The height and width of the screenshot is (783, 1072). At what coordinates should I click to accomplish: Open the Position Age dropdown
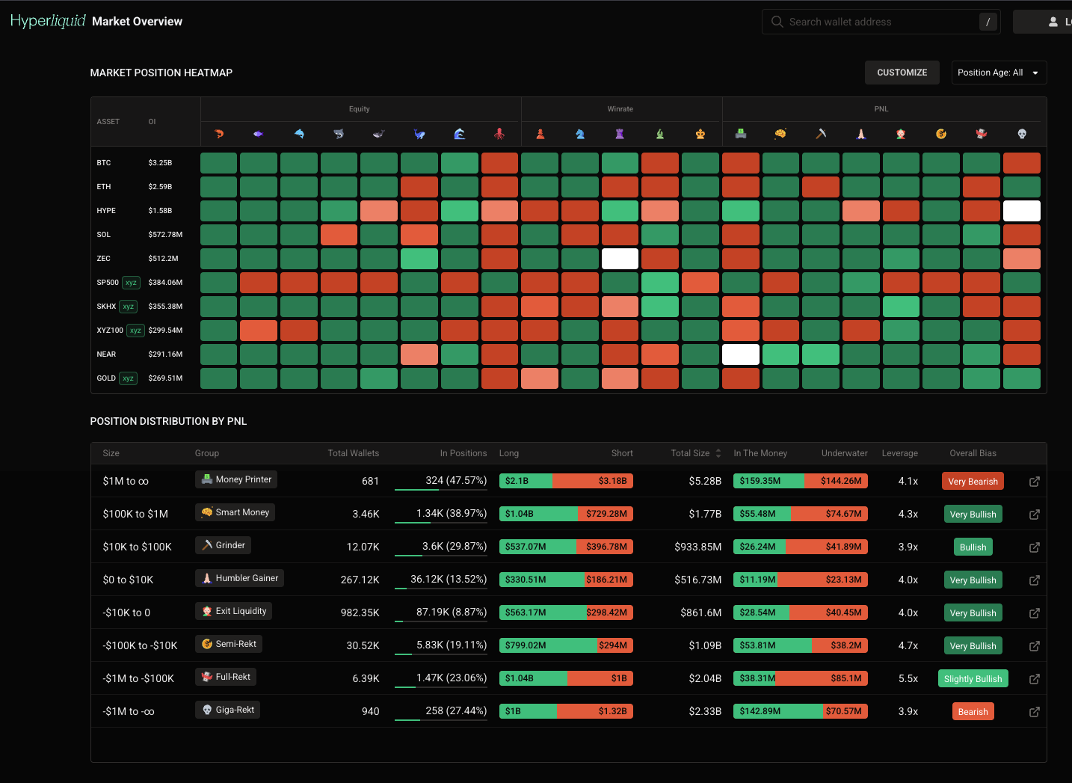point(999,73)
